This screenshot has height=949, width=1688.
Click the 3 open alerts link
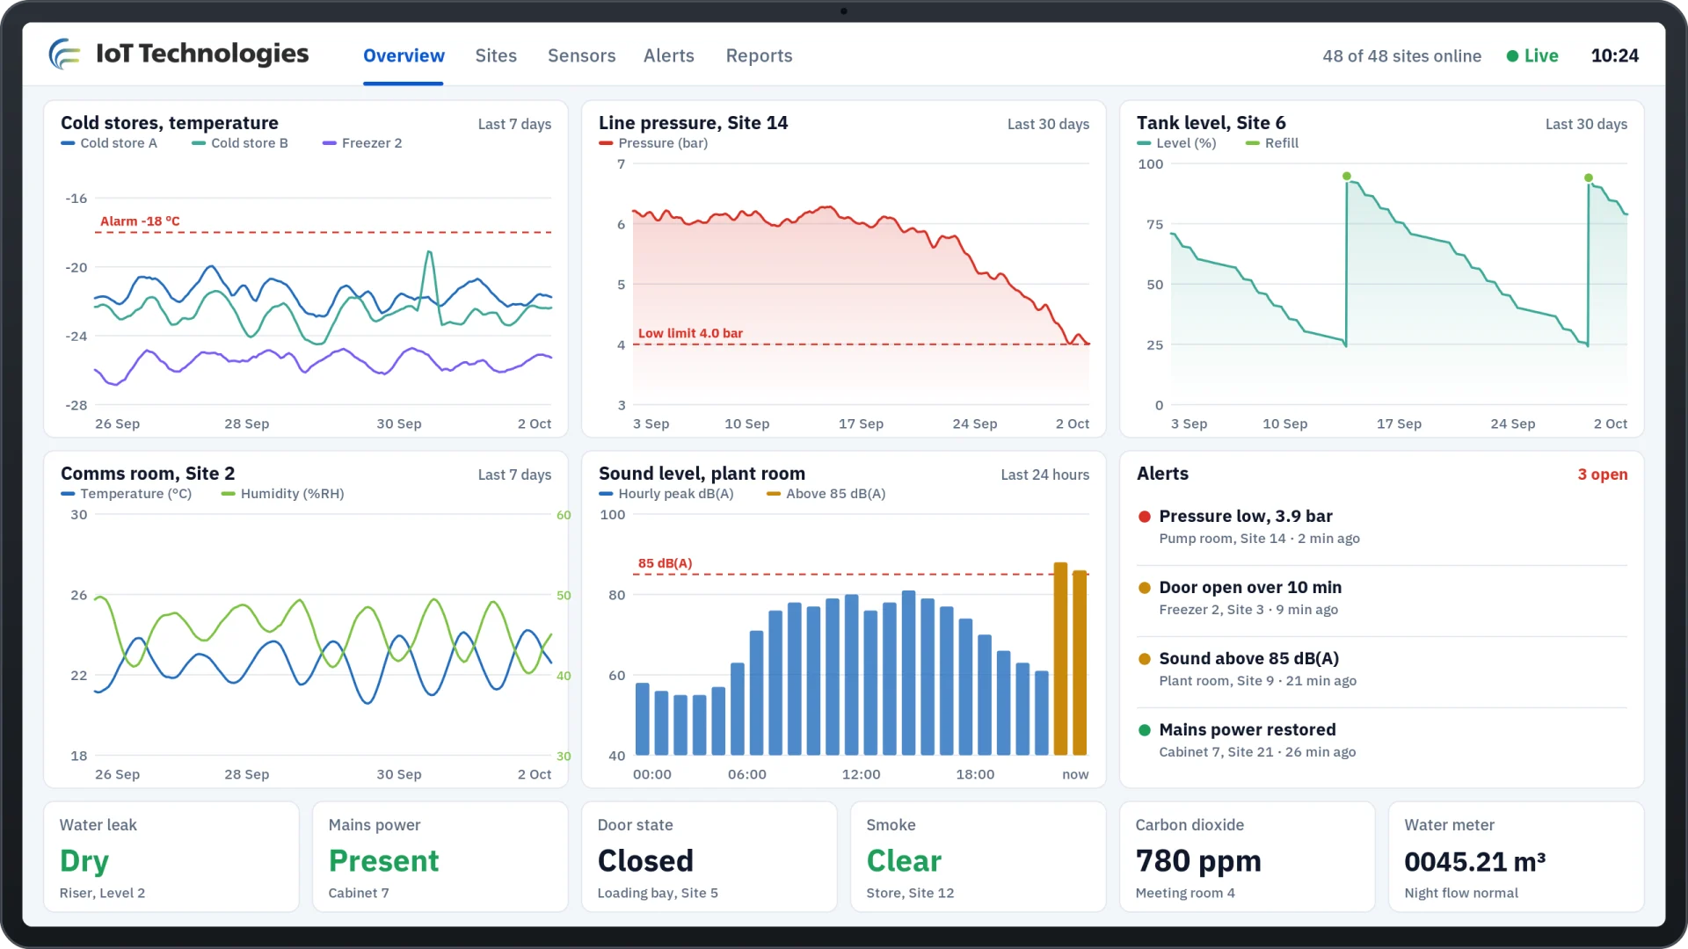pos(1602,474)
